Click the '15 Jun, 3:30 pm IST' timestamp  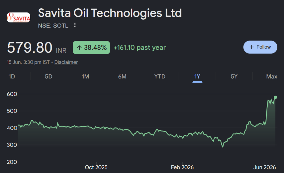[x=28, y=62]
